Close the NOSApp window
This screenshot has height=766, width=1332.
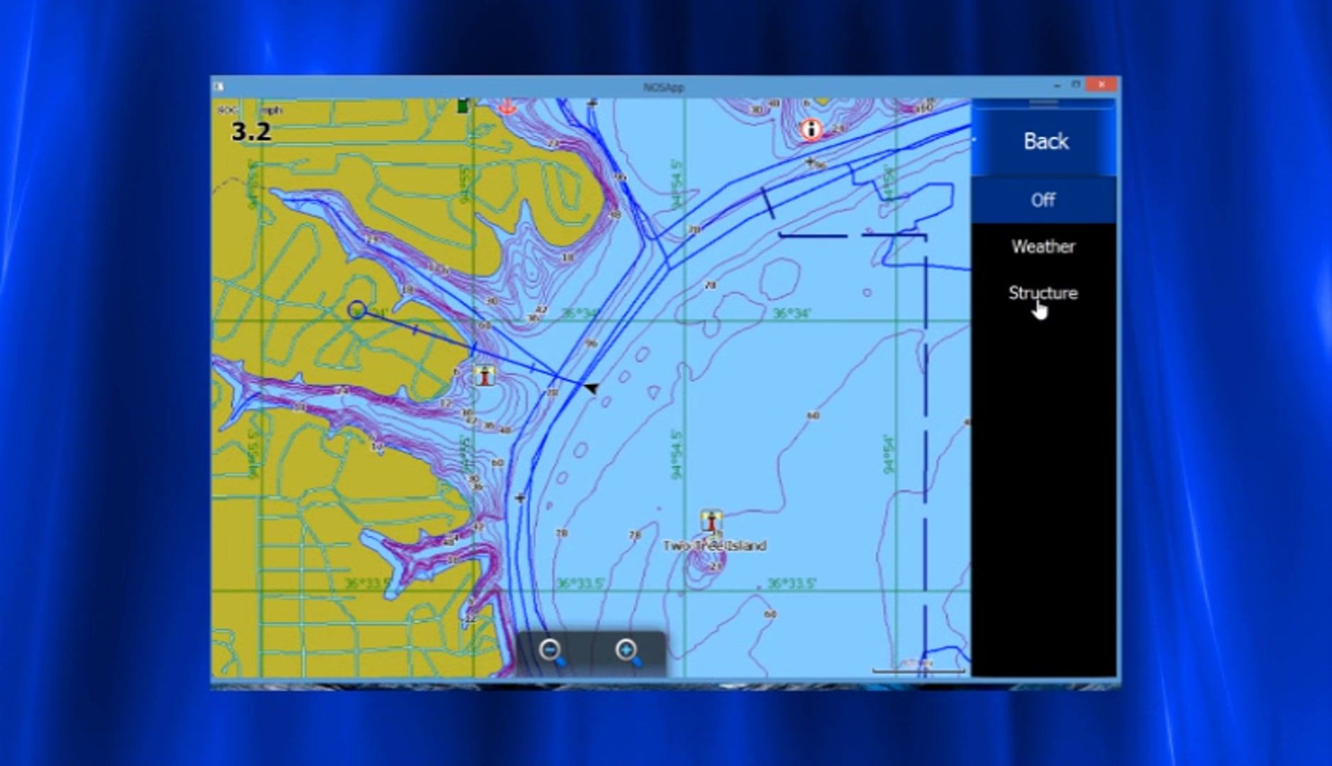pos(1101,84)
